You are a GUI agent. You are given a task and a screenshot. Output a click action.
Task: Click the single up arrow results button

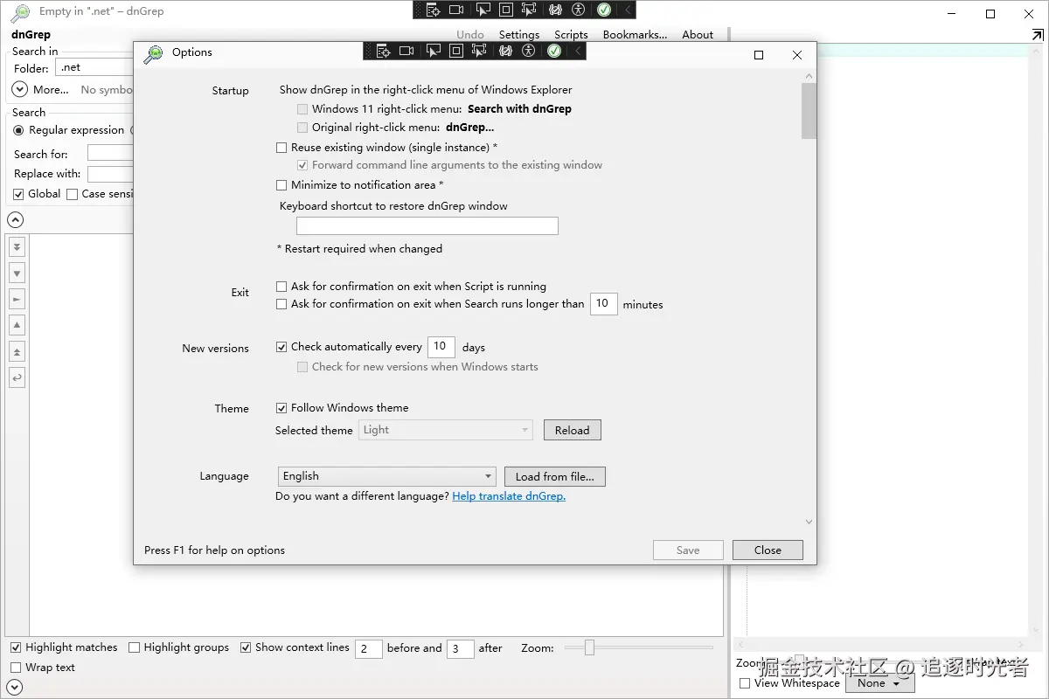click(x=17, y=326)
